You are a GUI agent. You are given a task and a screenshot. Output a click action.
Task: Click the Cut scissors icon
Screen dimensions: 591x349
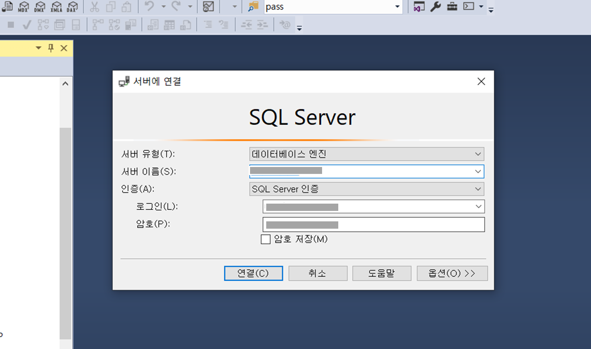(94, 7)
